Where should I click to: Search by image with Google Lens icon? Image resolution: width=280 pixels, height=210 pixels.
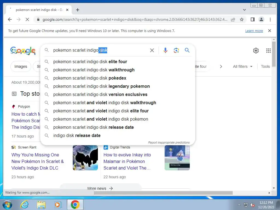pyautogui.click(x=176, y=50)
